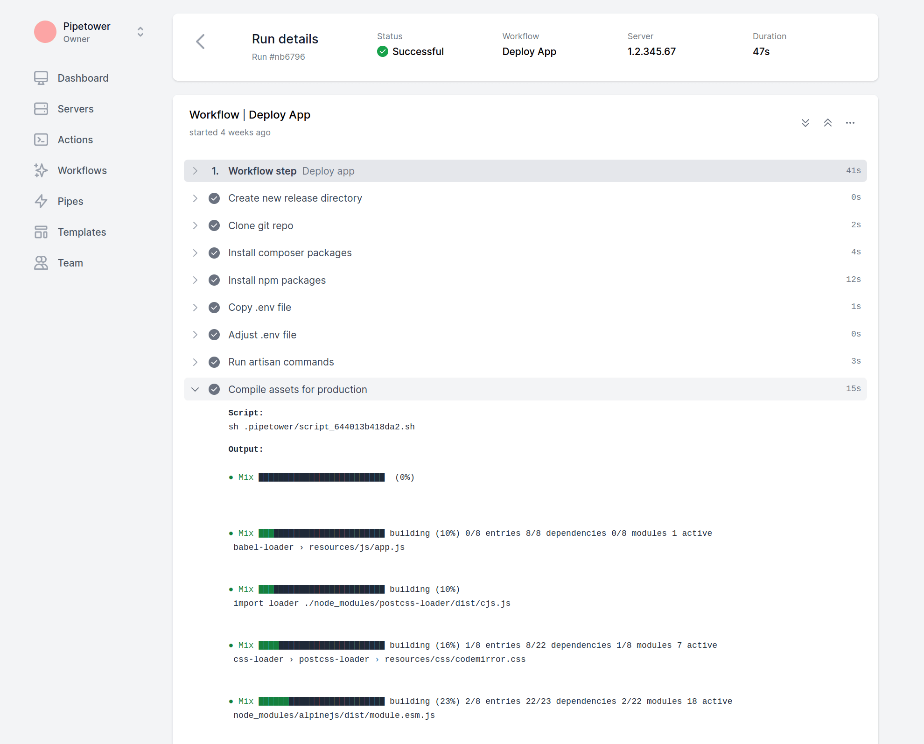Expand Workflow step Deploy app chevron
This screenshot has width=924, height=744.
pyautogui.click(x=195, y=171)
